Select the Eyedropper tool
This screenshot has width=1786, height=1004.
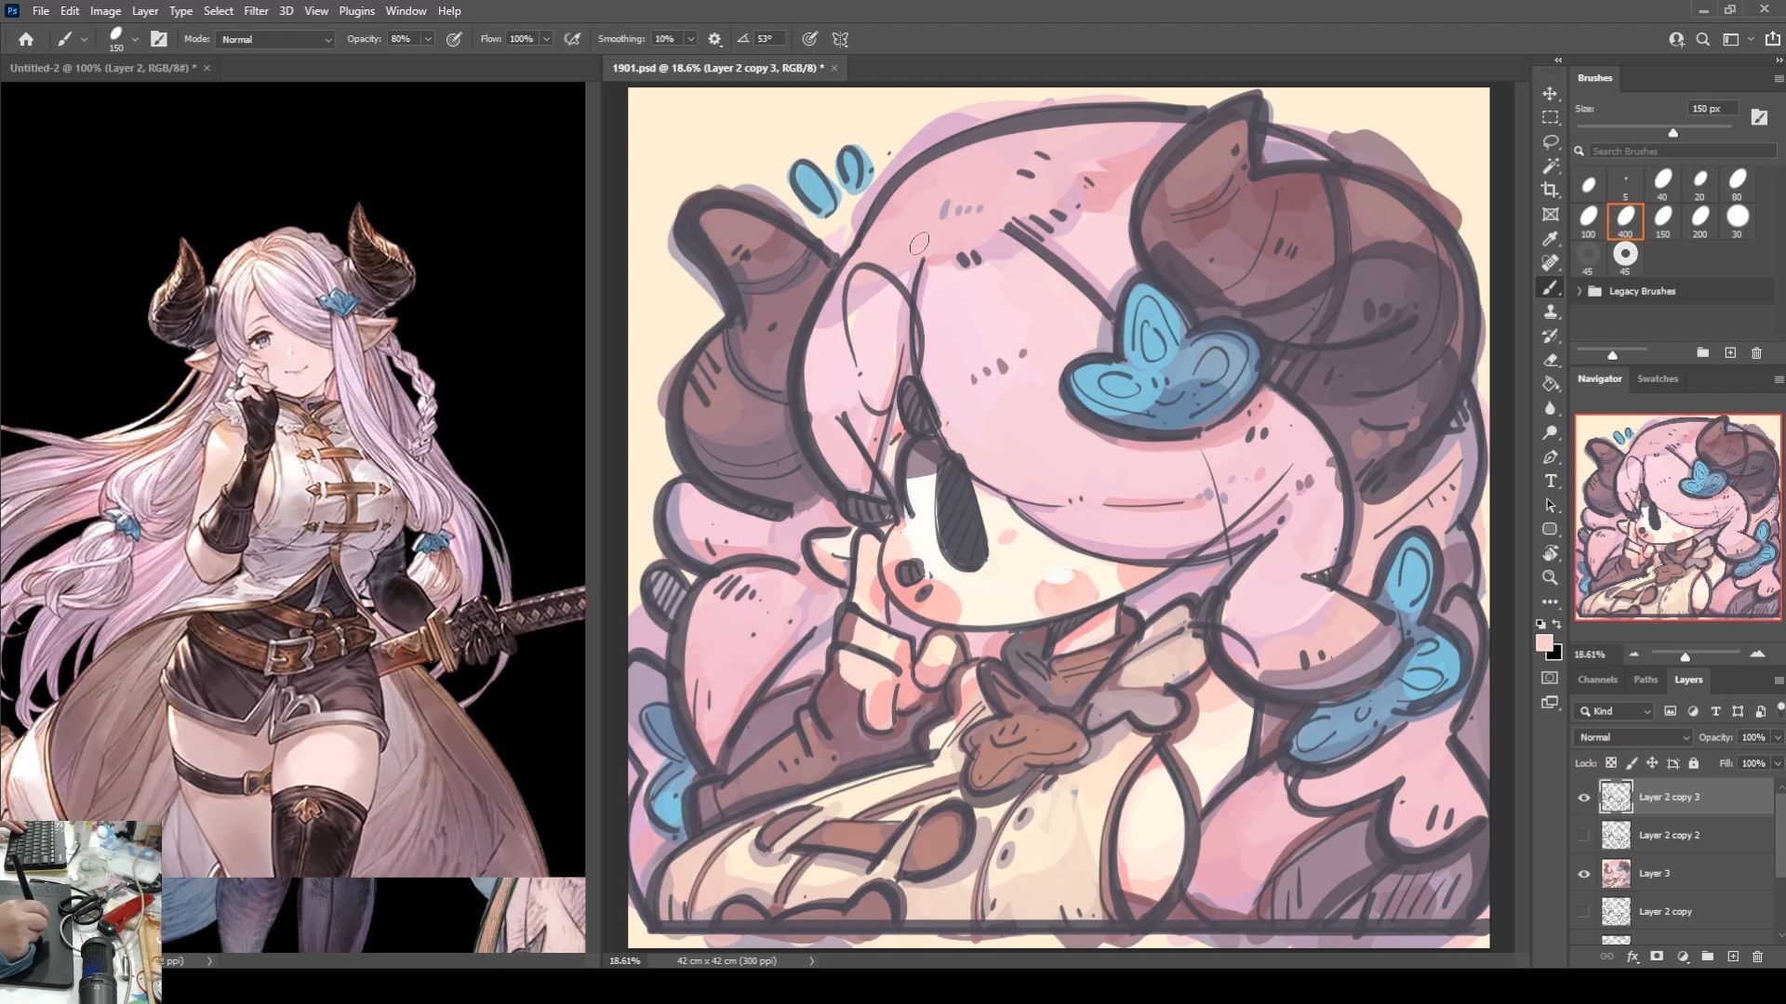coord(1550,239)
